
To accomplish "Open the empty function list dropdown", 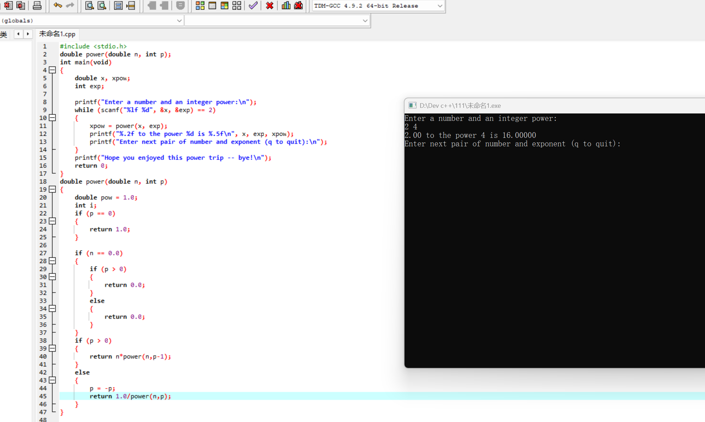I will click(x=365, y=20).
